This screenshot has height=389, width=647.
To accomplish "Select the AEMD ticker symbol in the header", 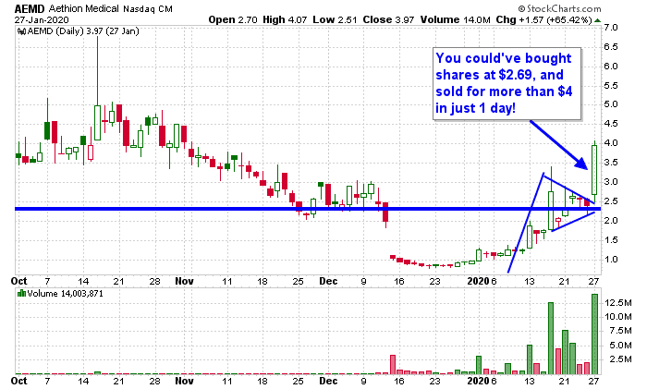I will click(30, 8).
